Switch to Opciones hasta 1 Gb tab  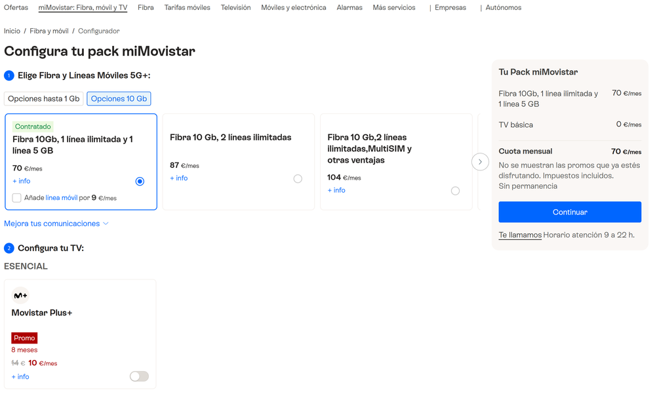[x=44, y=99]
